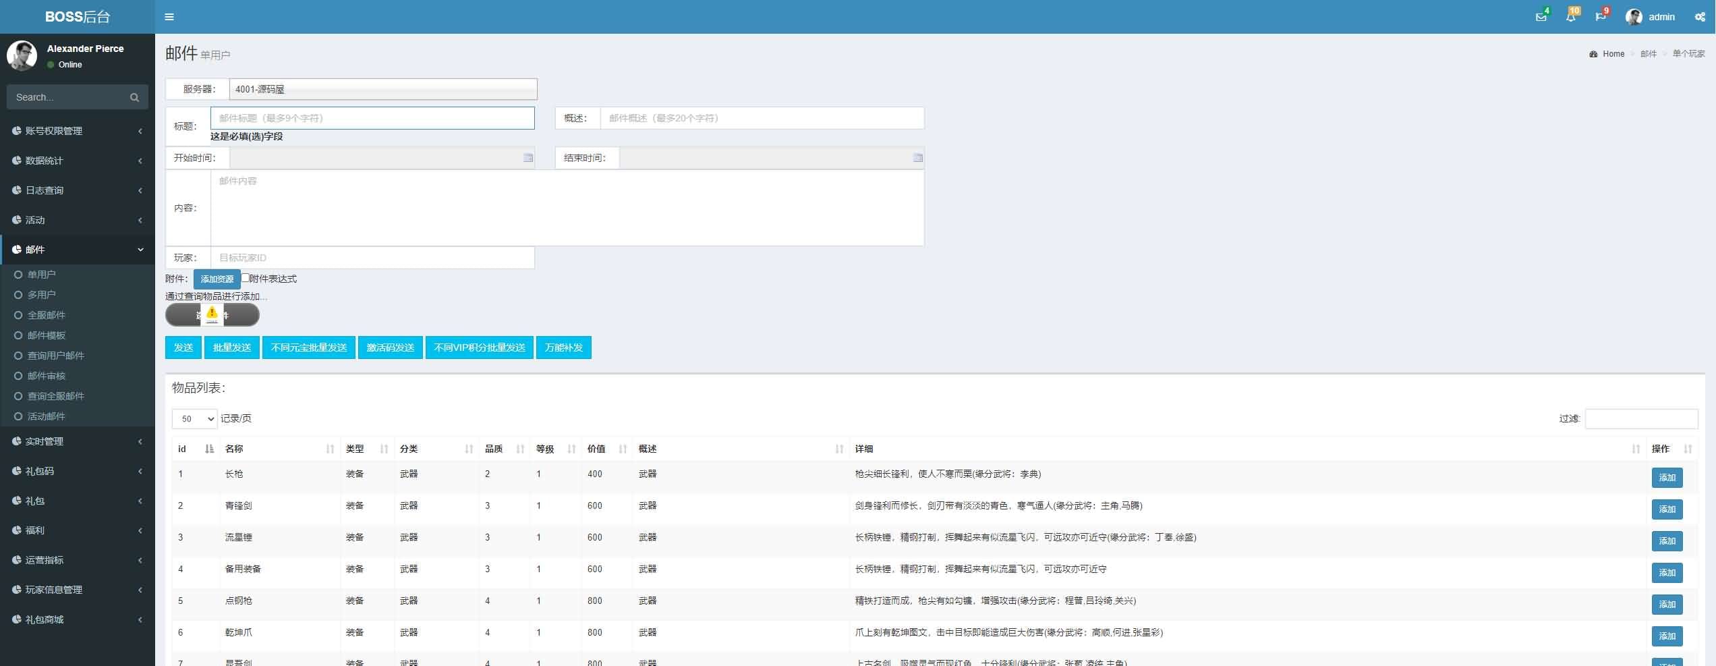Open the 数据统计 sidebar menu
Viewport: 1716px width, 666px height.
78,161
